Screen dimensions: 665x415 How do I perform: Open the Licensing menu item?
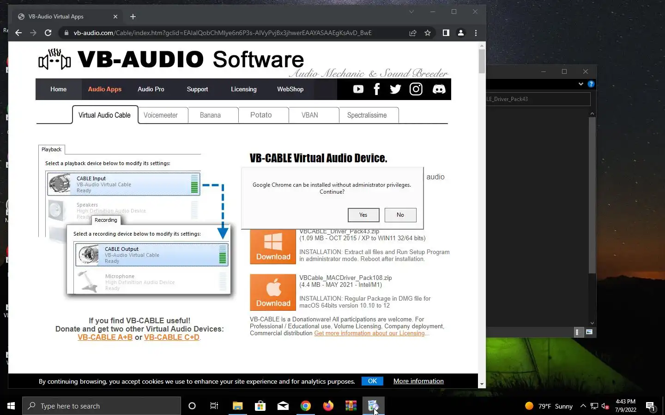244,89
